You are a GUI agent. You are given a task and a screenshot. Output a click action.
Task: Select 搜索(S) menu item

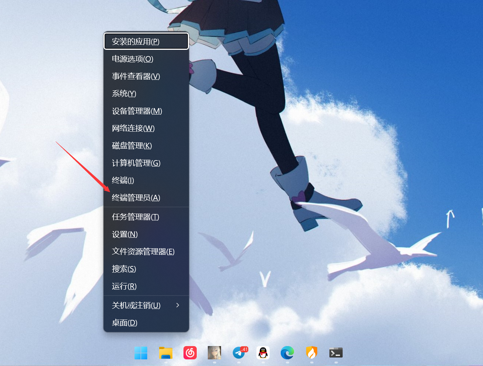[x=146, y=269]
